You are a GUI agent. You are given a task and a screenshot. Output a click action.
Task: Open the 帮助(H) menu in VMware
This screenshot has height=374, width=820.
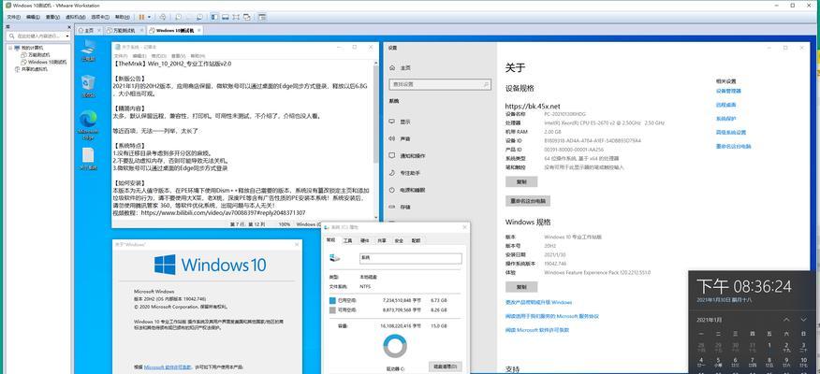click(x=123, y=17)
